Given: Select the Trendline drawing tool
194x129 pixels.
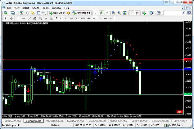Looking at the screenshot, I should [29, 18].
